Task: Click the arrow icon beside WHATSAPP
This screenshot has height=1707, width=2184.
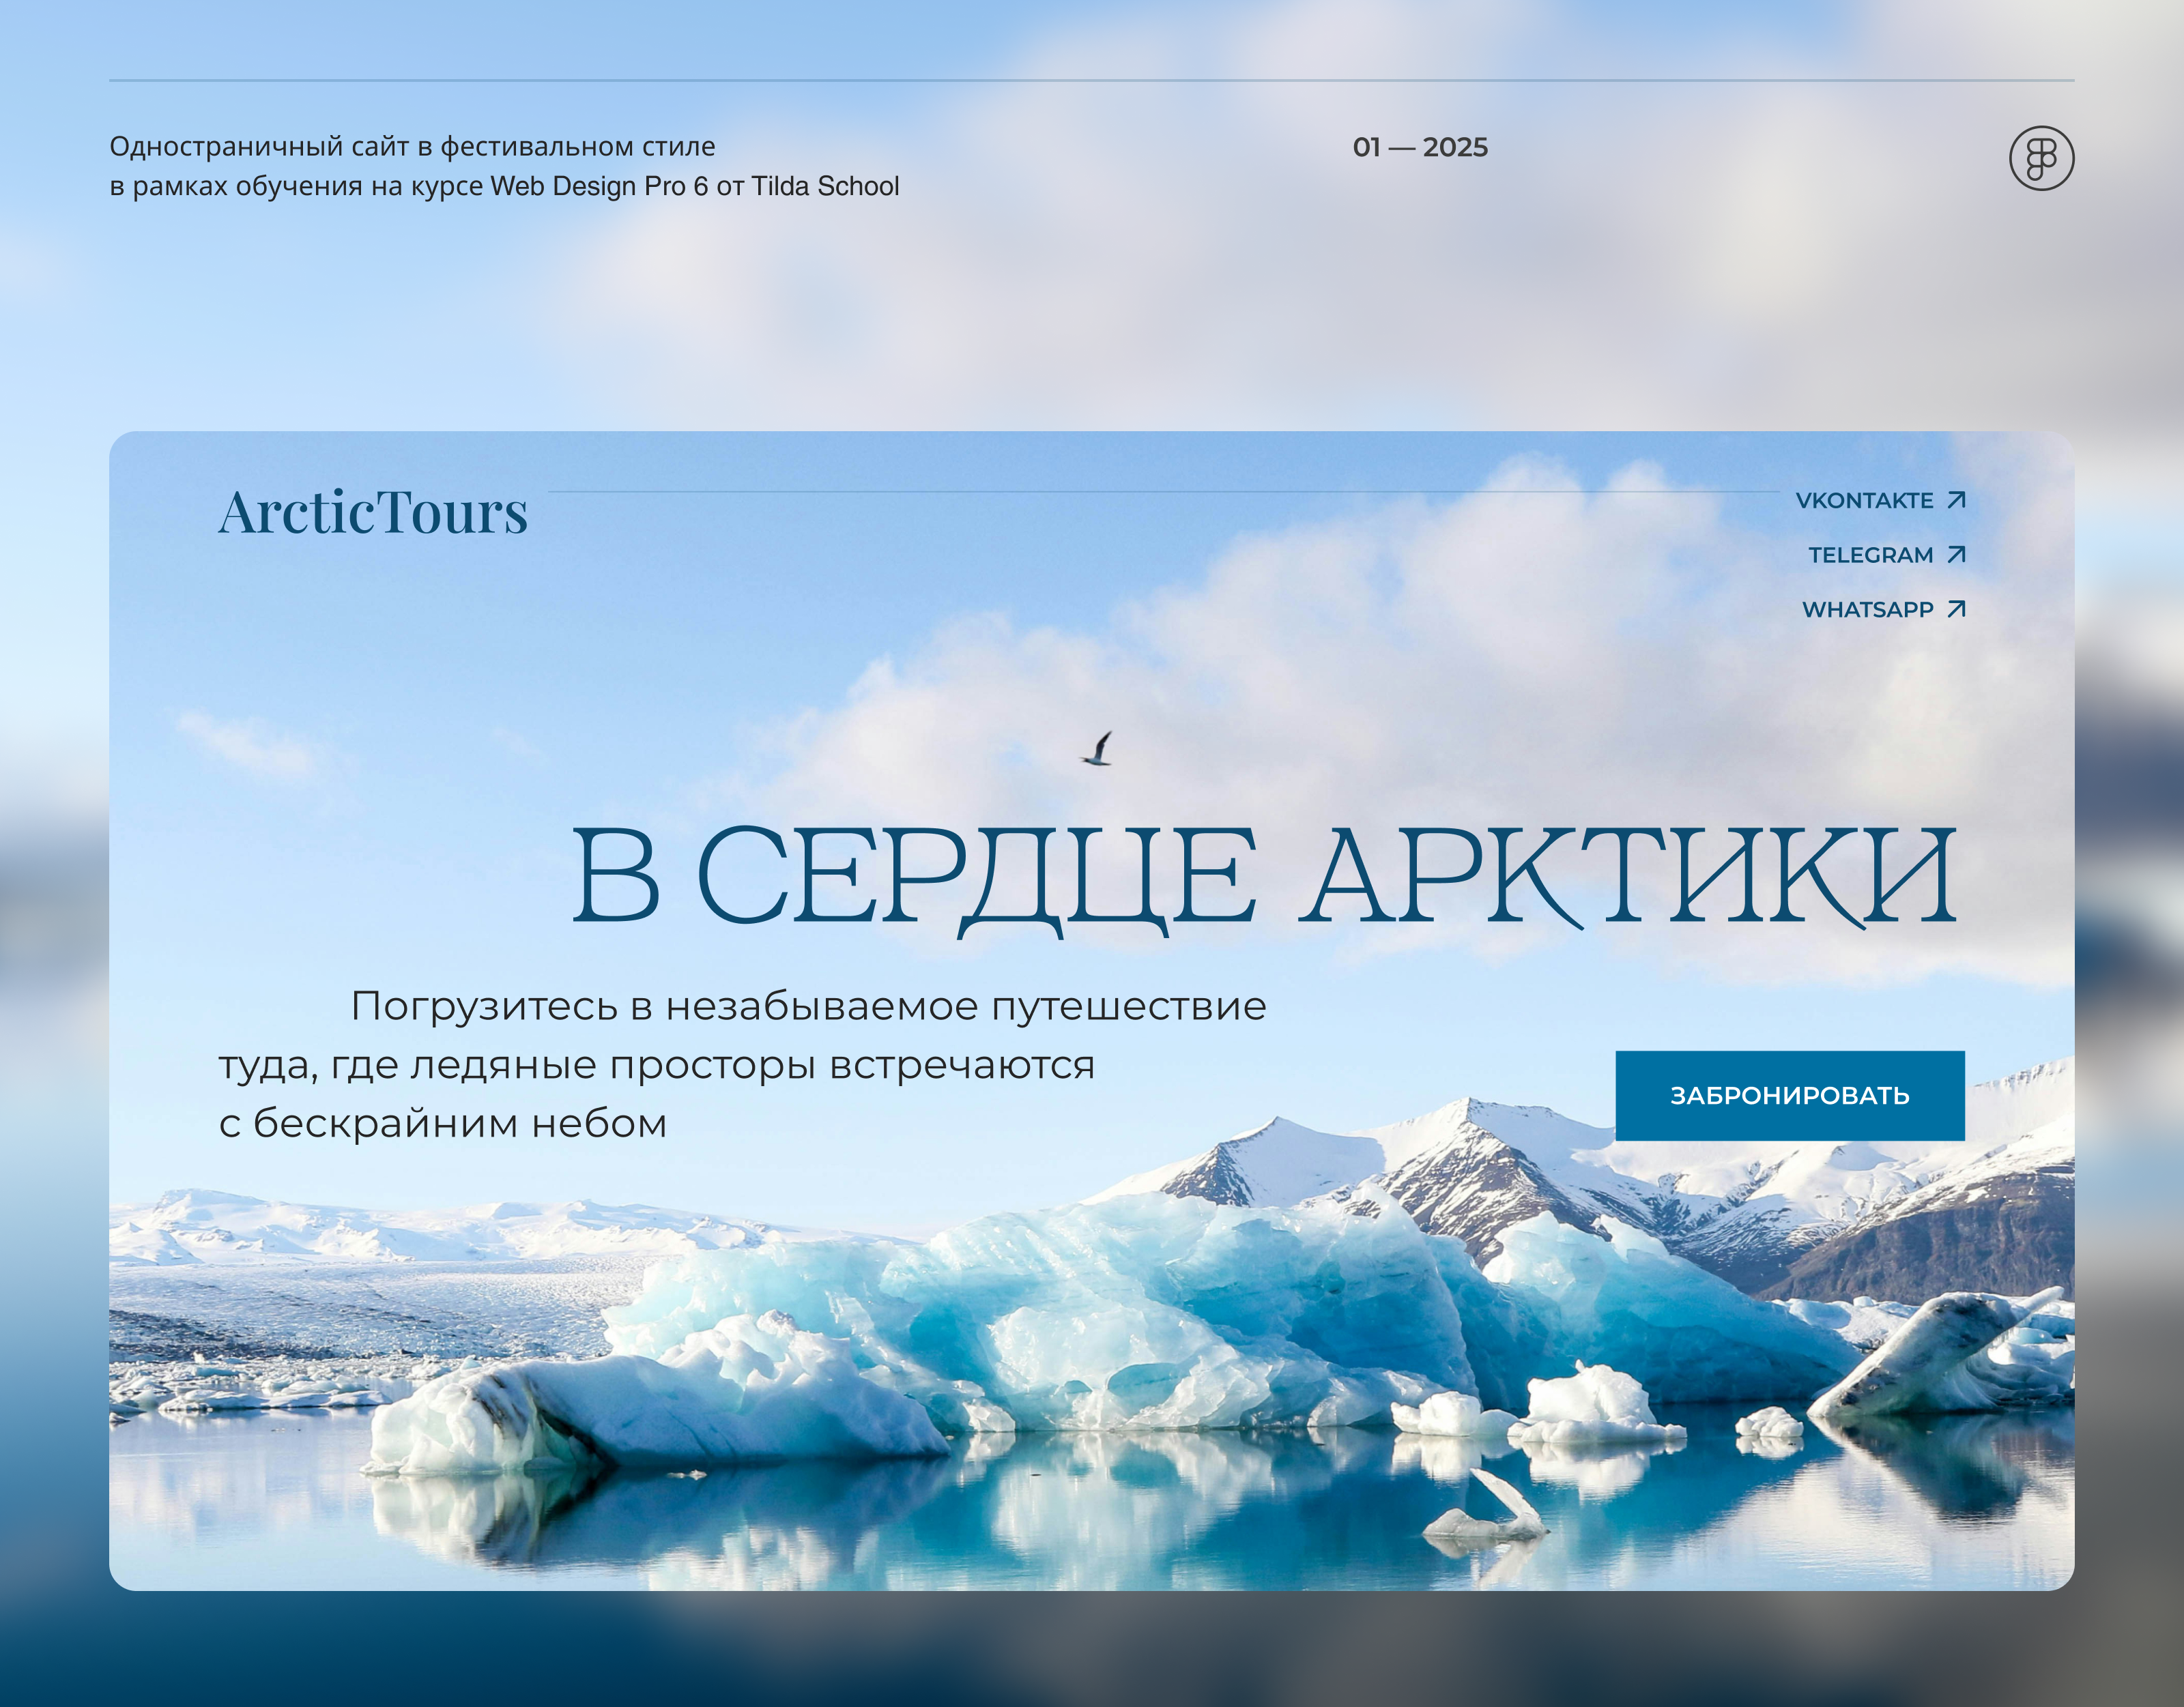Action: [x=1956, y=609]
